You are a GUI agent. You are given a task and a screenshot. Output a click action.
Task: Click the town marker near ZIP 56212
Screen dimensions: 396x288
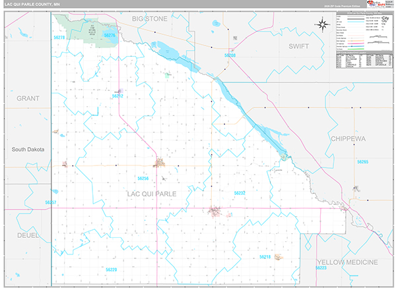coord(119,91)
